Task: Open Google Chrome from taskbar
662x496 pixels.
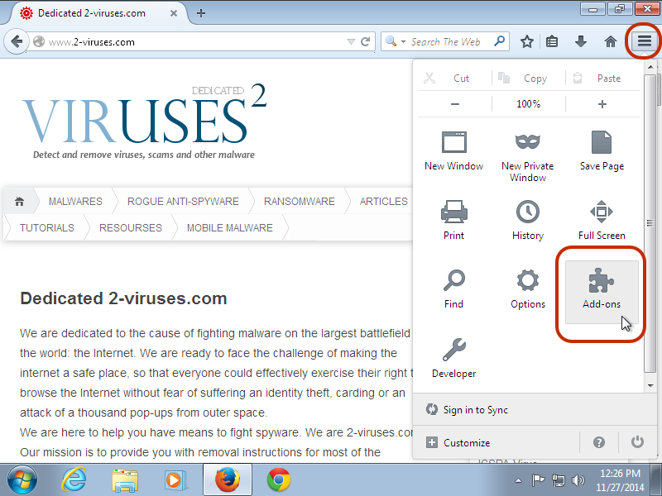Action: (279, 480)
